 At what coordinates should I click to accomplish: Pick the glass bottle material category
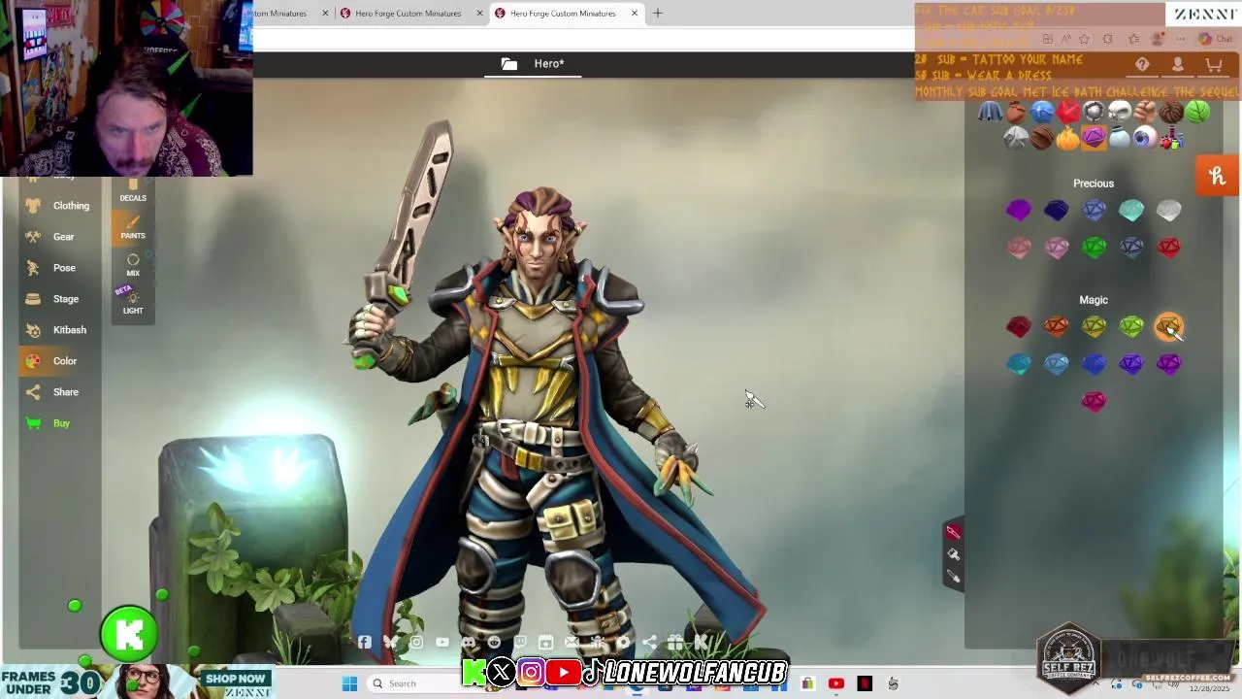(x=1120, y=138)
